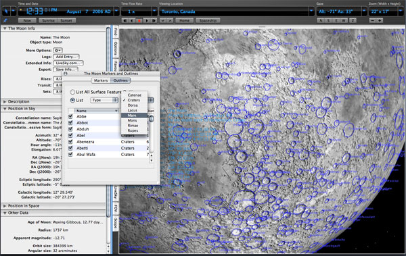Select List All Surface Feature radio button
This screenshot has height=256, width=406.
coord(73,92)
